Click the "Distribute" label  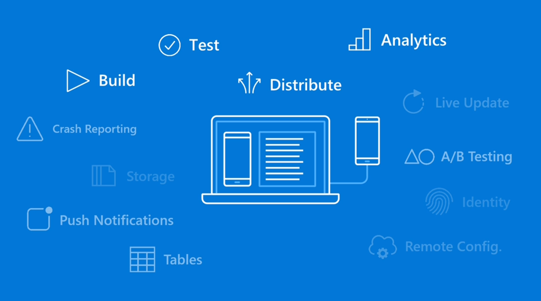click(x=306, y=85)
